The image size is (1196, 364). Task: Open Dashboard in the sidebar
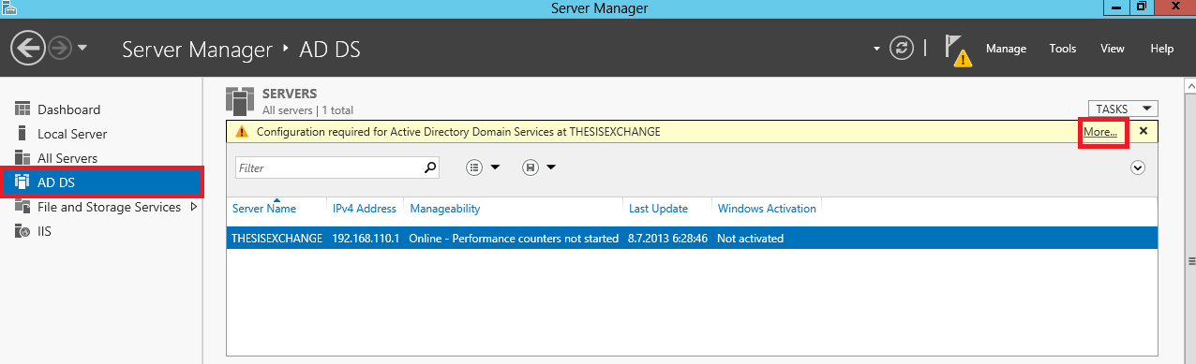click(68, 109)
